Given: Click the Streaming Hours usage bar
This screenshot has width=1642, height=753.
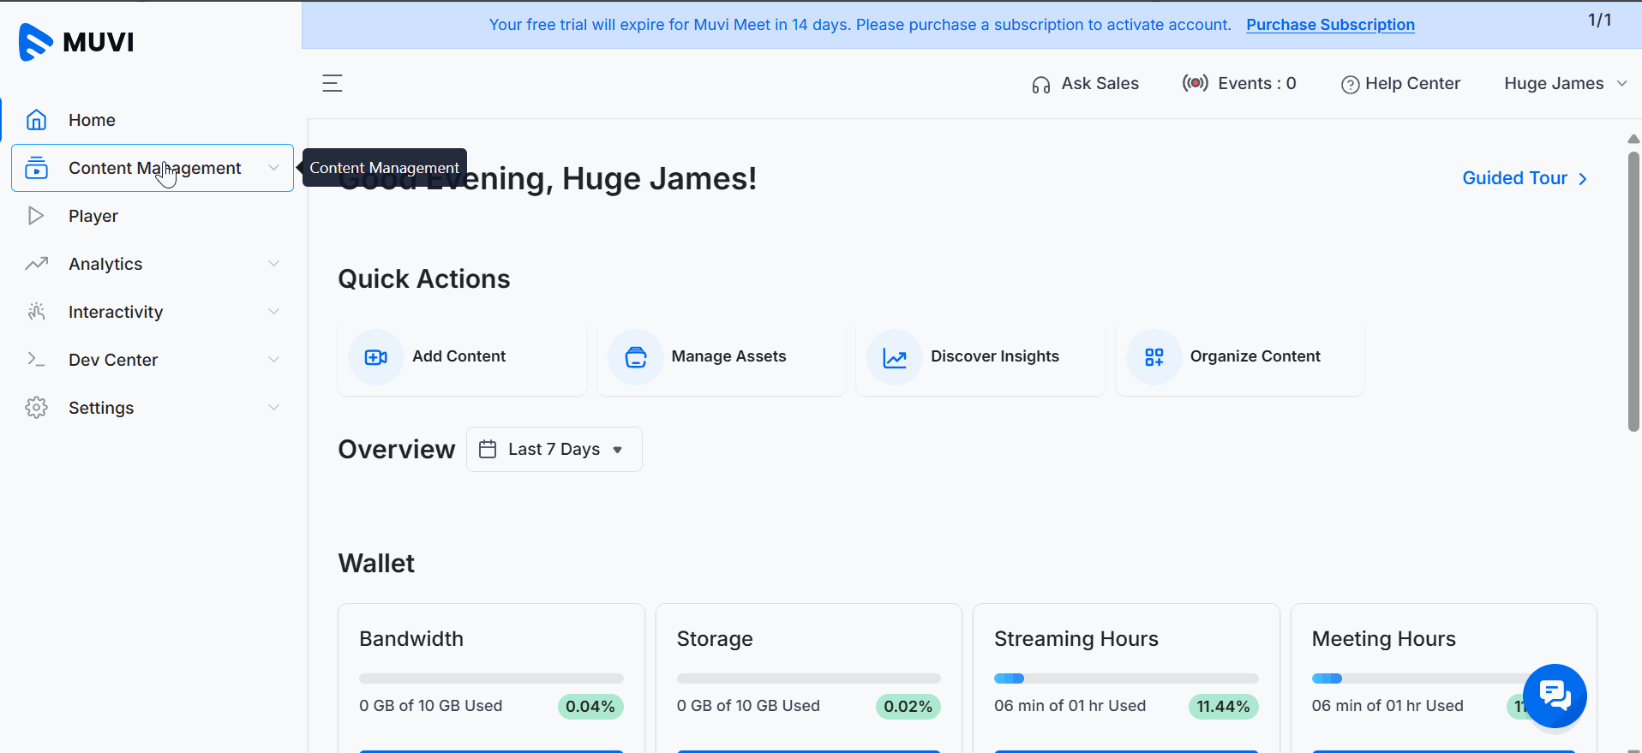Looking at the screenshot, I should [x=1125, y=678].
